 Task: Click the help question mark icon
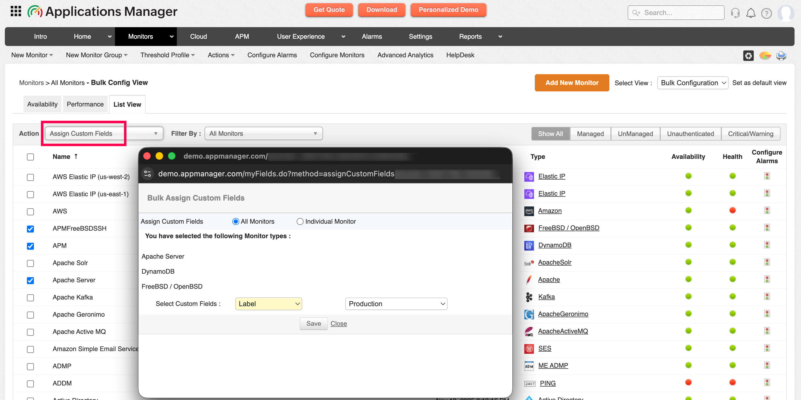tap(767, 13)
